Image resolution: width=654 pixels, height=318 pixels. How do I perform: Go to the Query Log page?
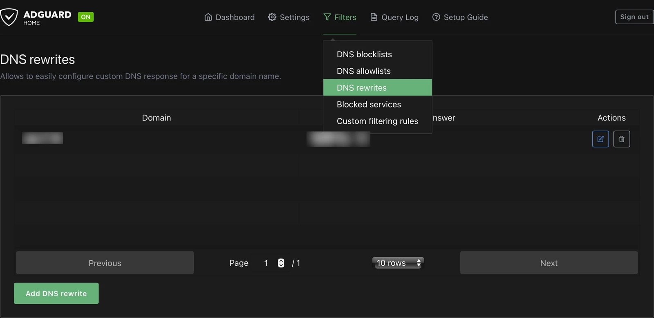click(394, 17)
